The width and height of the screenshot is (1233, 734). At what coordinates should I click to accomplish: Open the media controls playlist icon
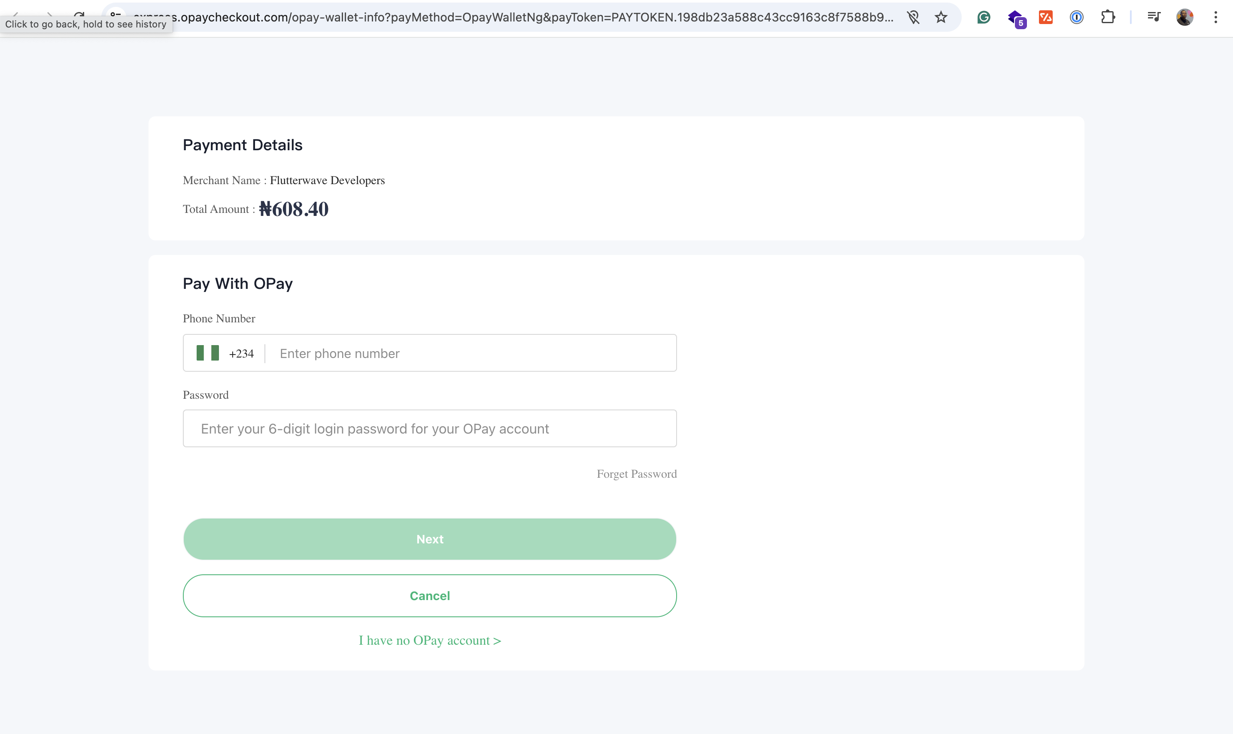[1154, 17]
